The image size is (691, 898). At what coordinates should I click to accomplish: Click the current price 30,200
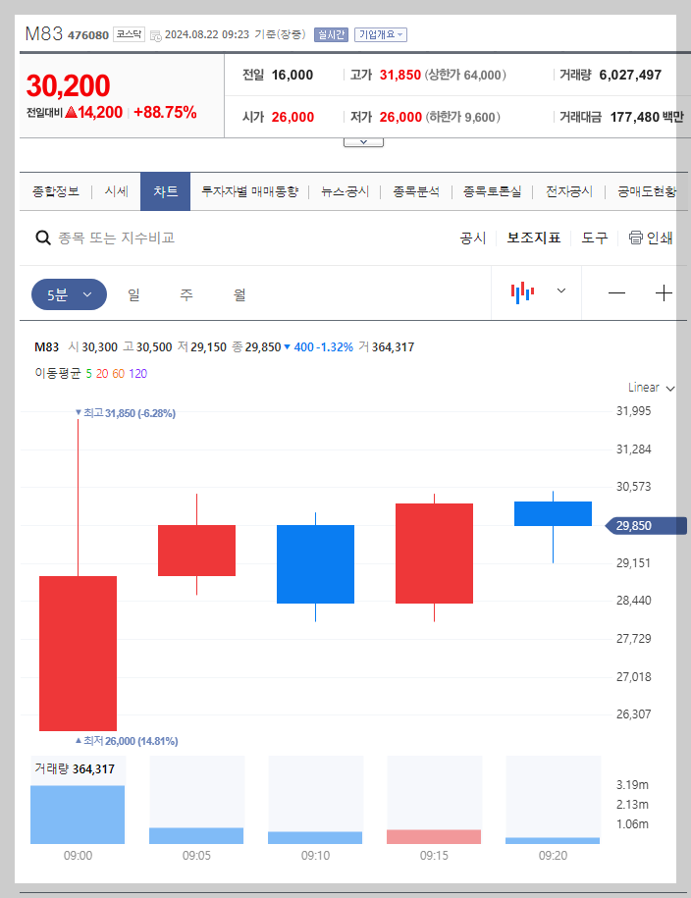click(68, 86)
